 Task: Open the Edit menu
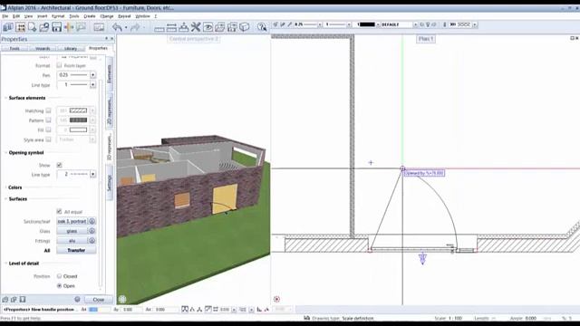point(16,16)
